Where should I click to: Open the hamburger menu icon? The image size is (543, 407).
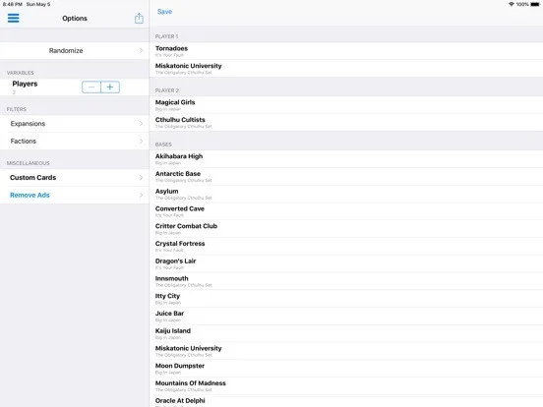click(x=13, y=18)
